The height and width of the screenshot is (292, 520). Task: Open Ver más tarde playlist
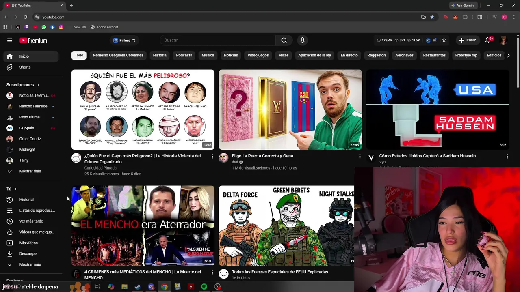31,221
